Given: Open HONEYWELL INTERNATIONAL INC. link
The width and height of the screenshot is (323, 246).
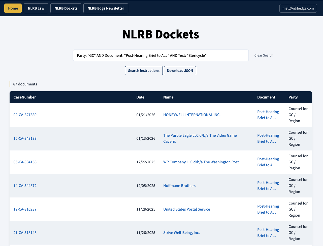Looking at the screenshot, I should [x=192, y=115].
